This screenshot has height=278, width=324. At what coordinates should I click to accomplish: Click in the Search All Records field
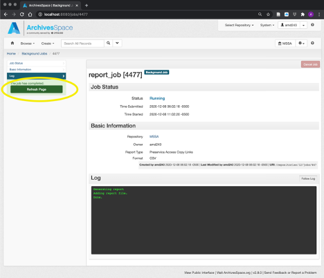[82, 44]
